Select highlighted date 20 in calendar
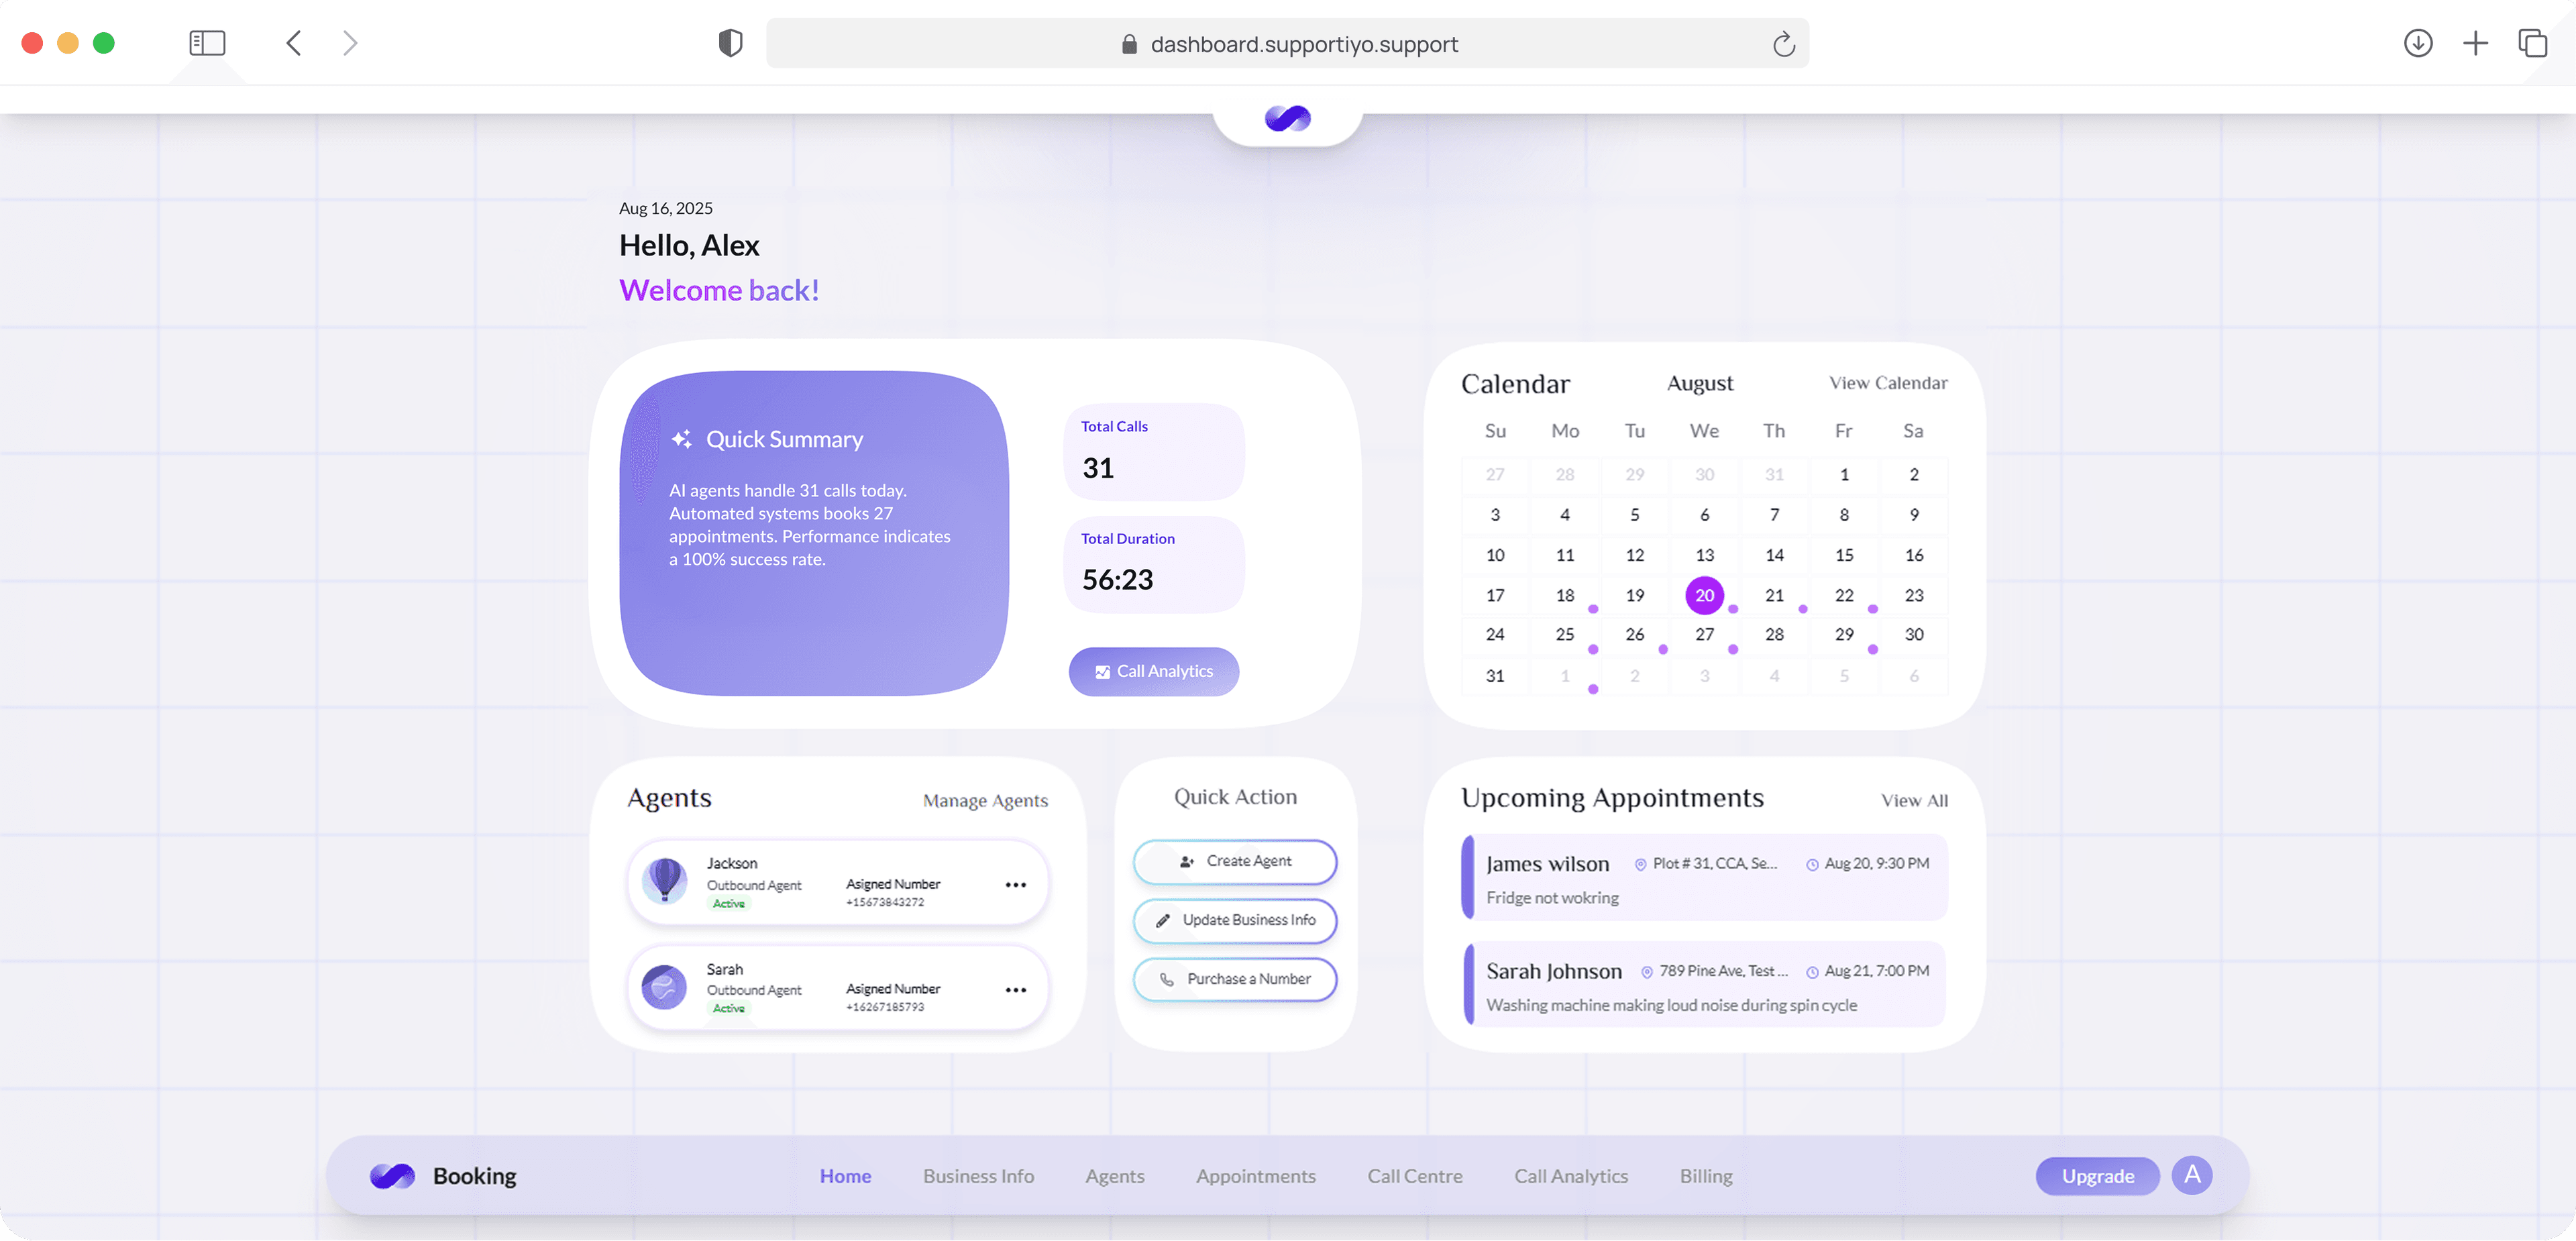The image size is (2576, 1241). [x=1704, y=596]
